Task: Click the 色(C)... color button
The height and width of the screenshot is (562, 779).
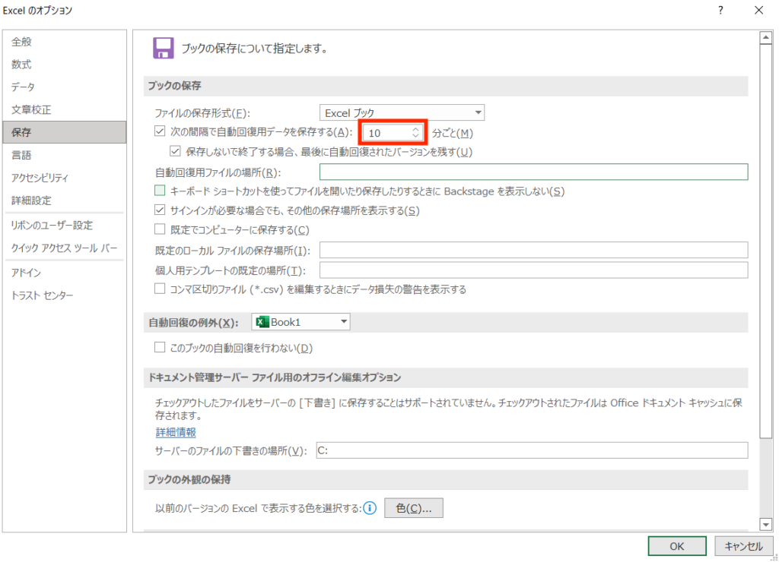Action: [414, 508]
